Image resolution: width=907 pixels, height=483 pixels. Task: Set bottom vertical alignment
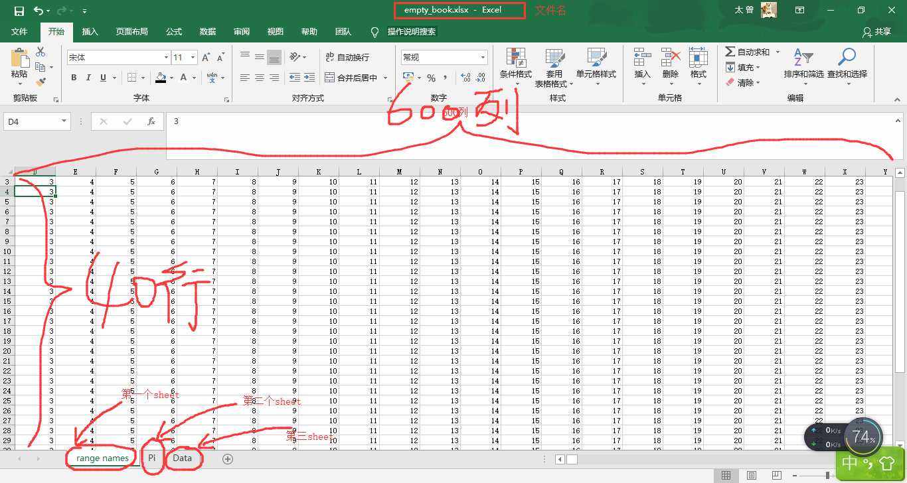pos(274,57)
